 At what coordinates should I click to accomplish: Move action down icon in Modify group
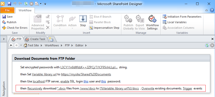(48, 22)
